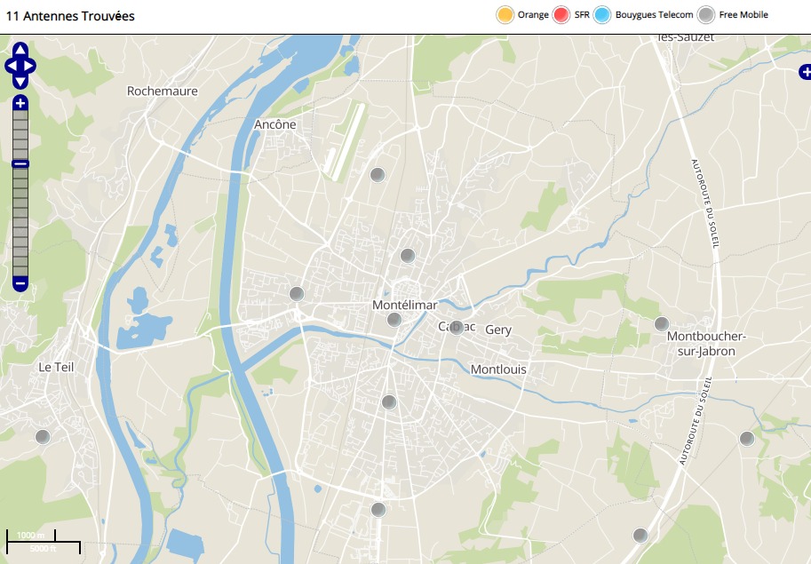The height and width of the screenshot is (564, 811).
Task: Zoom in with the plus button
Action: click(x=20, y=103)
